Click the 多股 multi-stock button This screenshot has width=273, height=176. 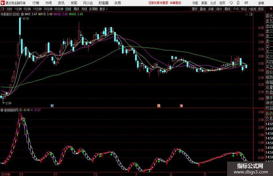click(211, 9)
